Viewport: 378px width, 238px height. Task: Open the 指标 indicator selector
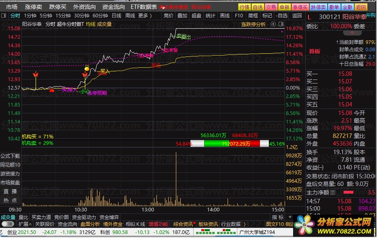tap(278, 217)
